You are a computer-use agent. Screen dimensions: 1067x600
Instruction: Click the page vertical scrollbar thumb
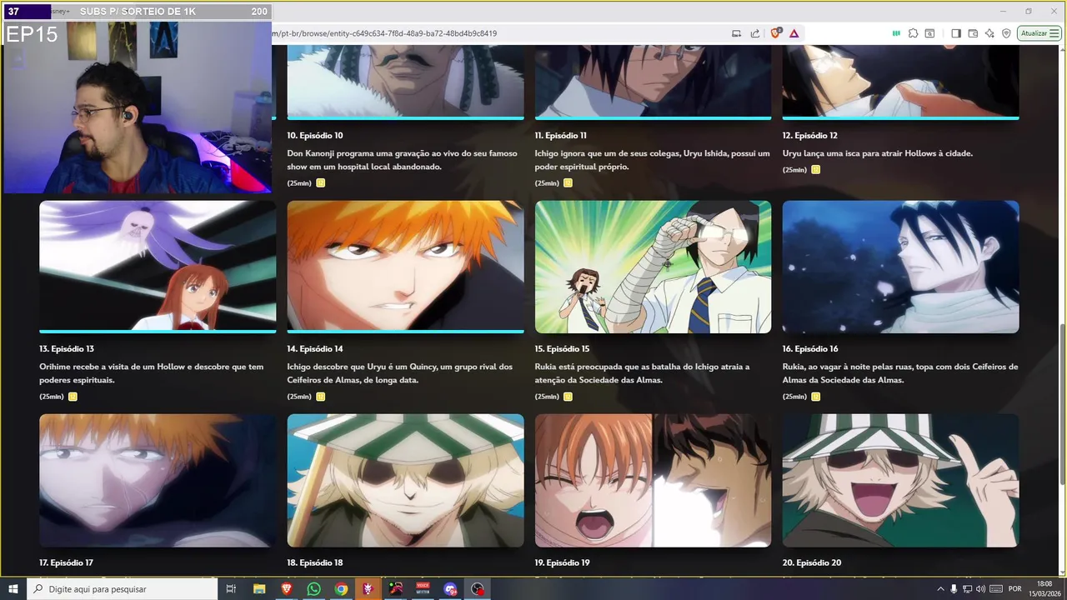coord(1062,402)
